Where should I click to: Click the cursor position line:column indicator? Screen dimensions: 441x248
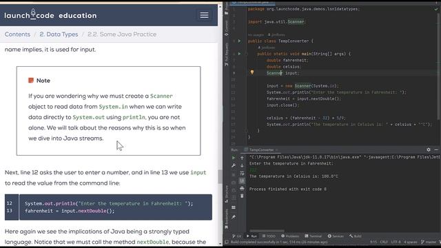click(373, 242)
